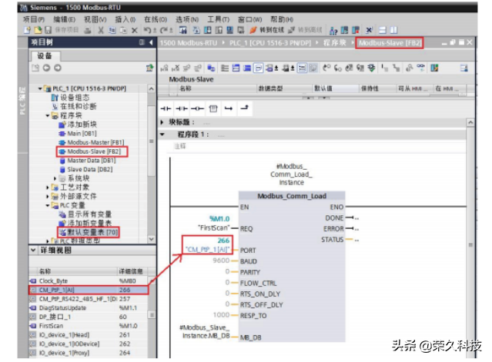Open the 工具 menu

[x=219, y=19]
